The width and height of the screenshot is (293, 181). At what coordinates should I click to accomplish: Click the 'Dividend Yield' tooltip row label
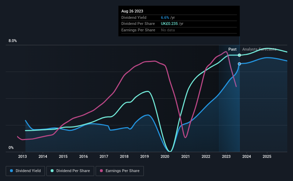point(134,17)
